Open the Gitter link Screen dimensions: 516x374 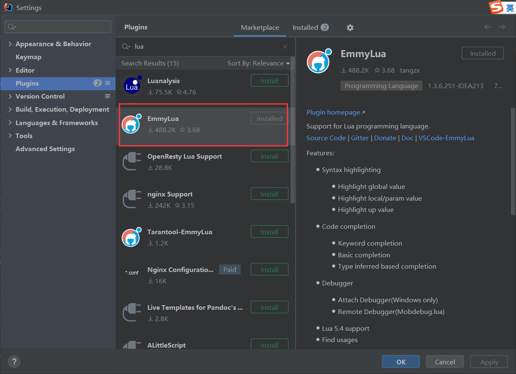[x=360, y=138]
